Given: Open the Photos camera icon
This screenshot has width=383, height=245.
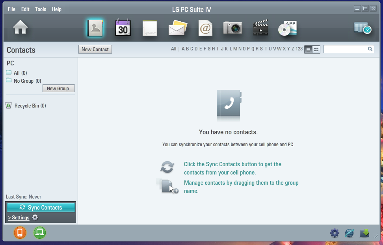Looking at the screenshot, I should pyautogui.click(x=232, y=28).
